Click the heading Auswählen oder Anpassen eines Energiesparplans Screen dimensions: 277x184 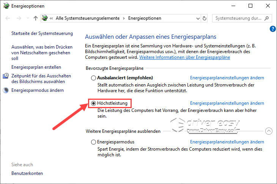(151, 37)
